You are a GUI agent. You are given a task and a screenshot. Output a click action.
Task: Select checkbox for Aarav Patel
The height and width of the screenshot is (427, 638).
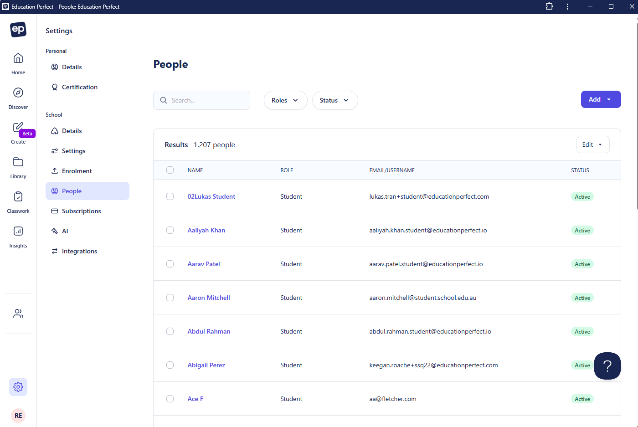(170, 264)
